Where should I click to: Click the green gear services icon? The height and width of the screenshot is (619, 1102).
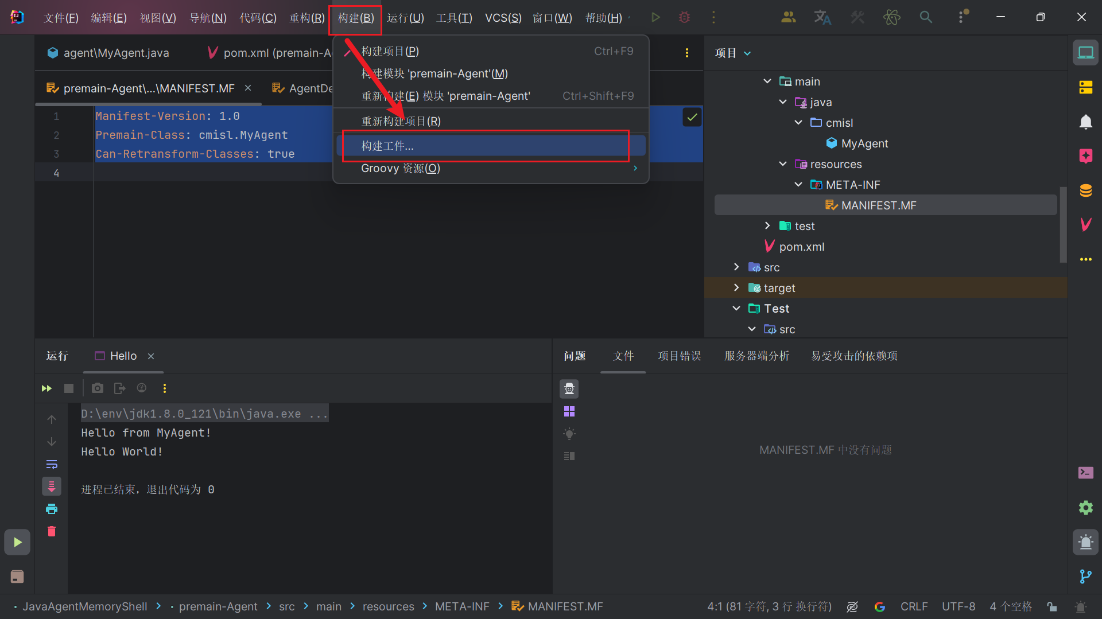tap(1085, 508)
